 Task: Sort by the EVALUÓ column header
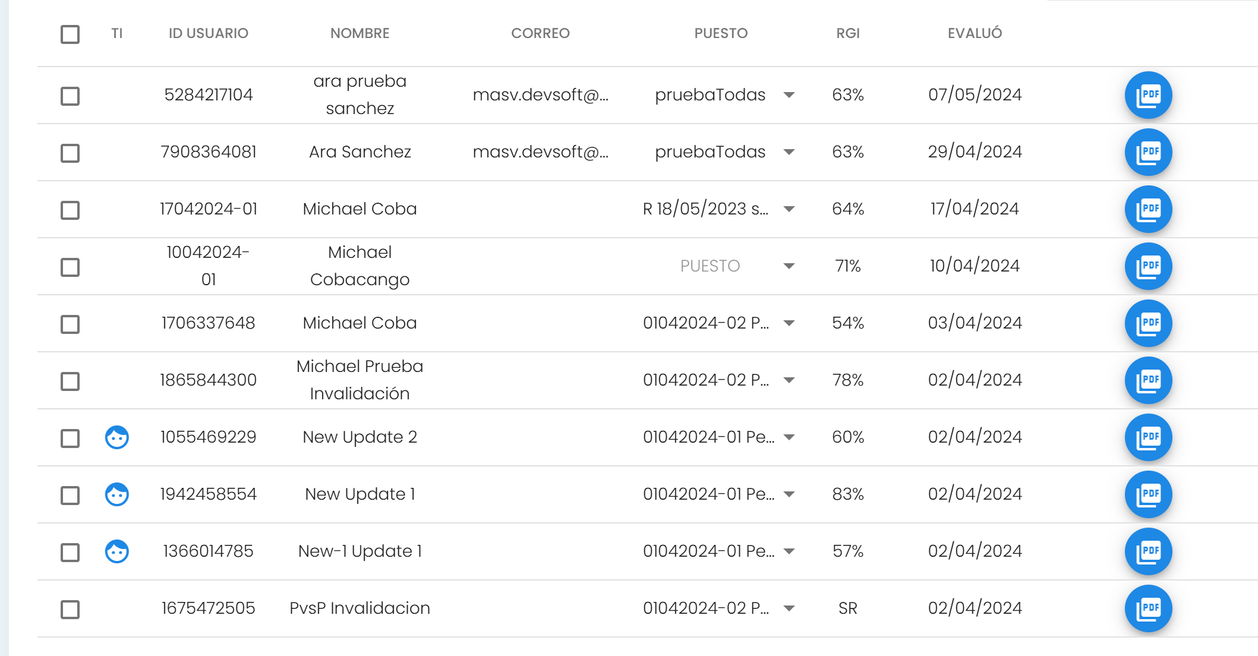975,33
